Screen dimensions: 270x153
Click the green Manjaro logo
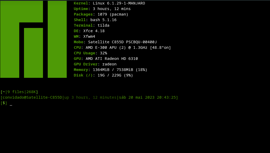click(33, 39)
